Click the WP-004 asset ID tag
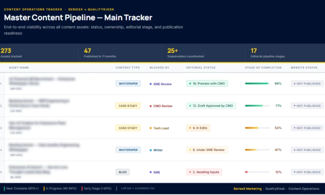Image resolution: width=325 pixels, height=195 pixels. [x=16, y=155]
